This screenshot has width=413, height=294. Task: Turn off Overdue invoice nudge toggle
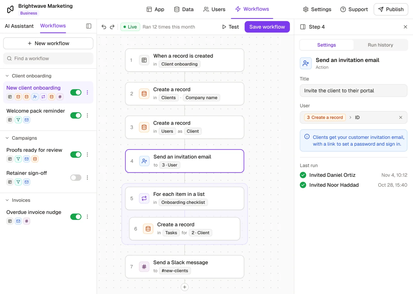pyautogui.click(x=76, y=217)
